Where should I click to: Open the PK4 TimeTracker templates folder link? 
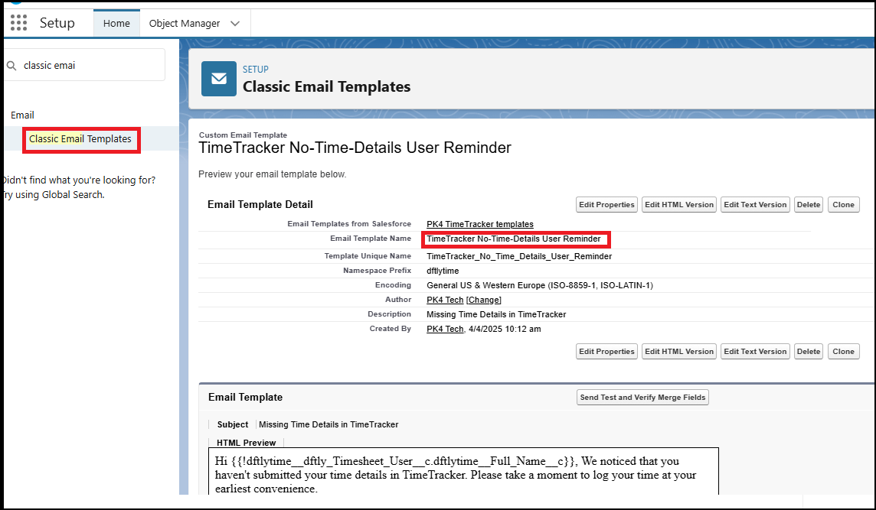[x=480, y=224]
